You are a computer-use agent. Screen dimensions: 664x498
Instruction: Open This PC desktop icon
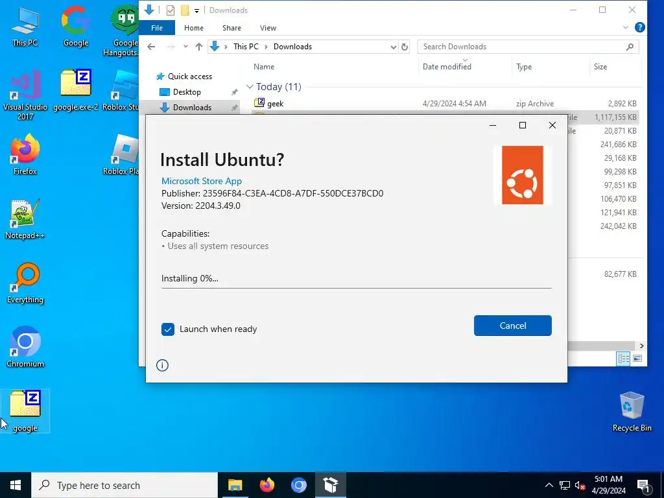tap(25, 26)
